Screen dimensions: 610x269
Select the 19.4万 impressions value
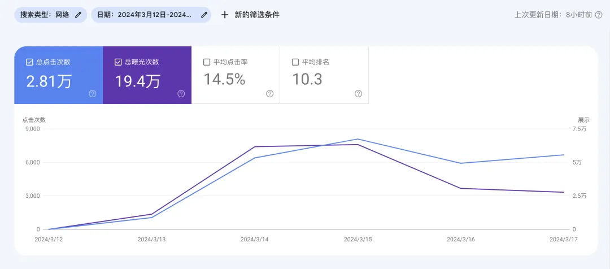137,81
